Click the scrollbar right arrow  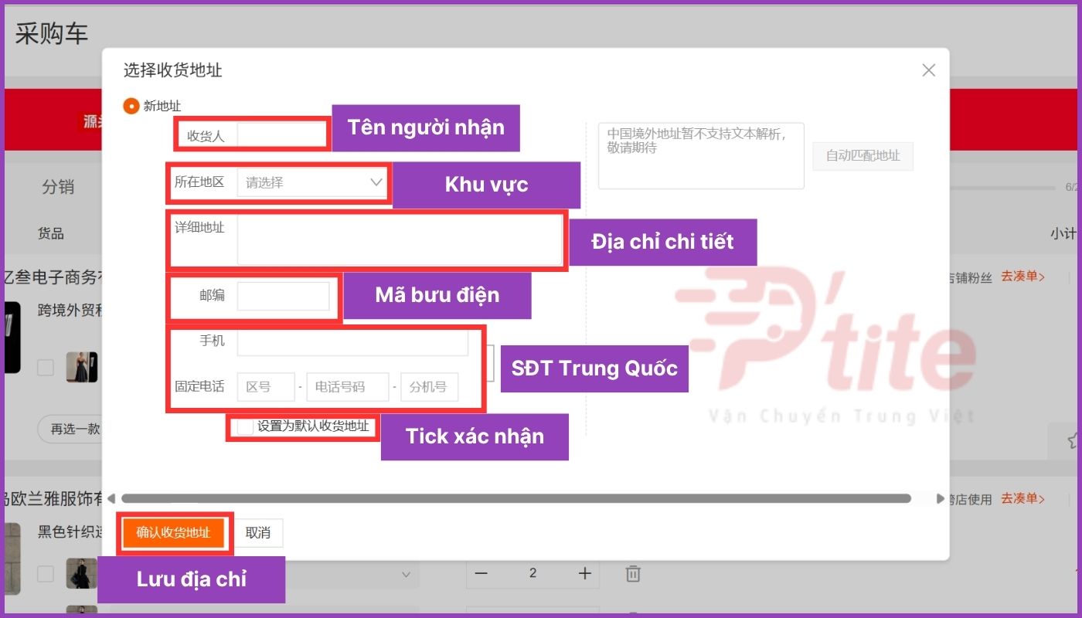click(940, 498)
